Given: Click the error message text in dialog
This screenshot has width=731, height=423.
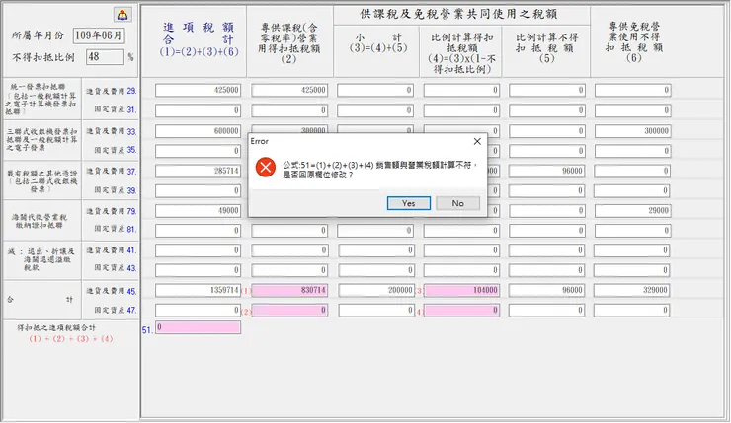Looking at the screenshot, I should coord(380,170).
